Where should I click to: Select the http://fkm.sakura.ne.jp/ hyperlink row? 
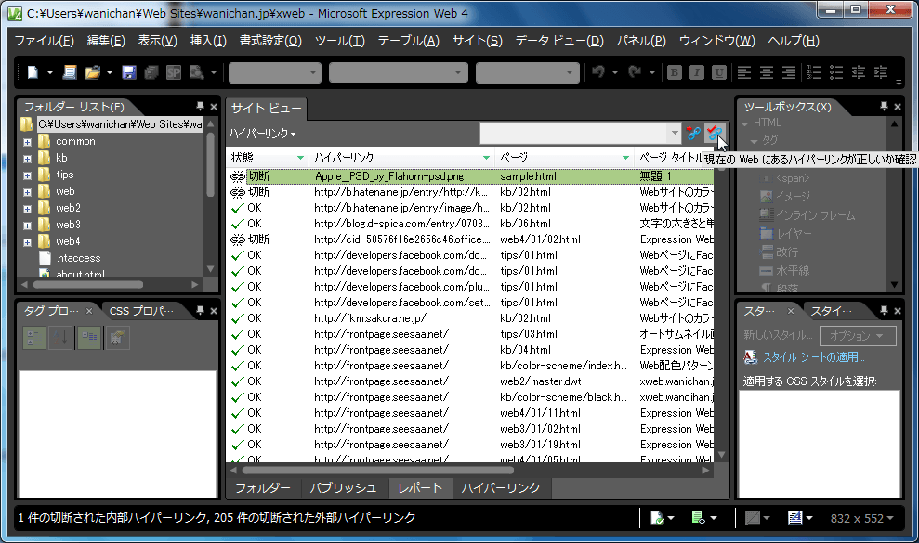469,318
